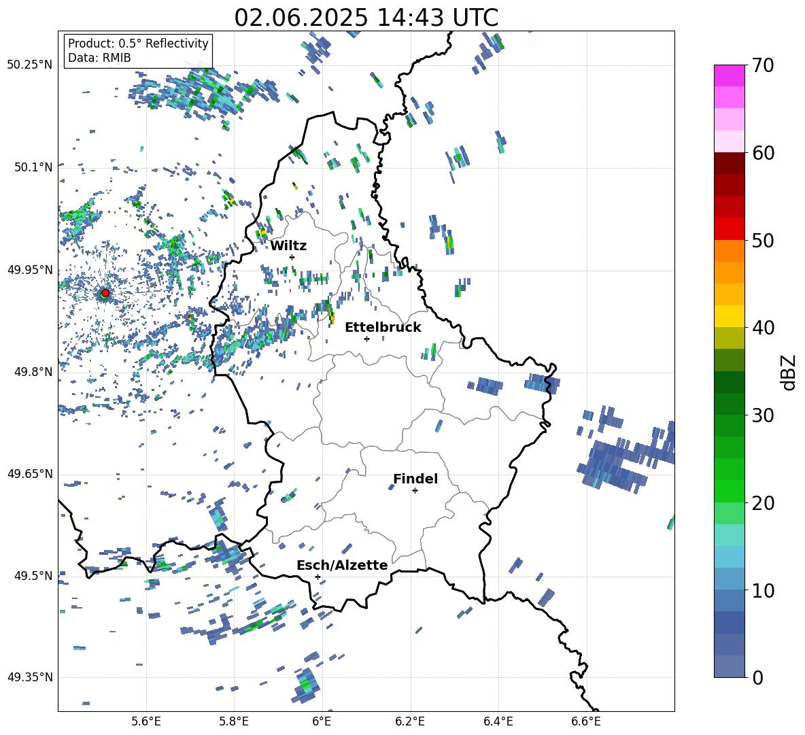
Task: Click the 30 colorbar tick value
Action: (763, 415)
